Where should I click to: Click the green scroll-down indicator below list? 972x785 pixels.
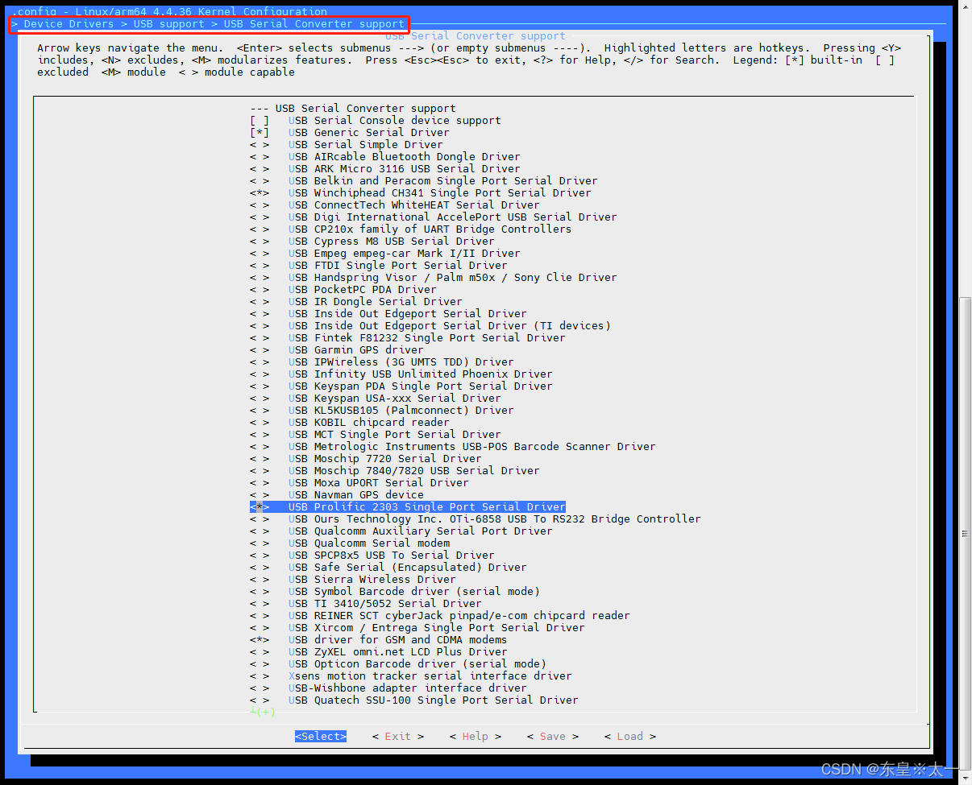263,713
